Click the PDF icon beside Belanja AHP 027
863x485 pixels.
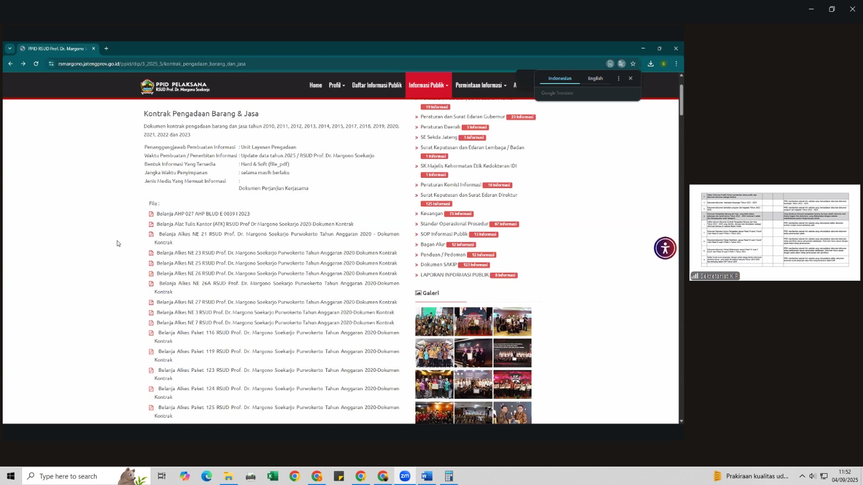coord(152,214)
